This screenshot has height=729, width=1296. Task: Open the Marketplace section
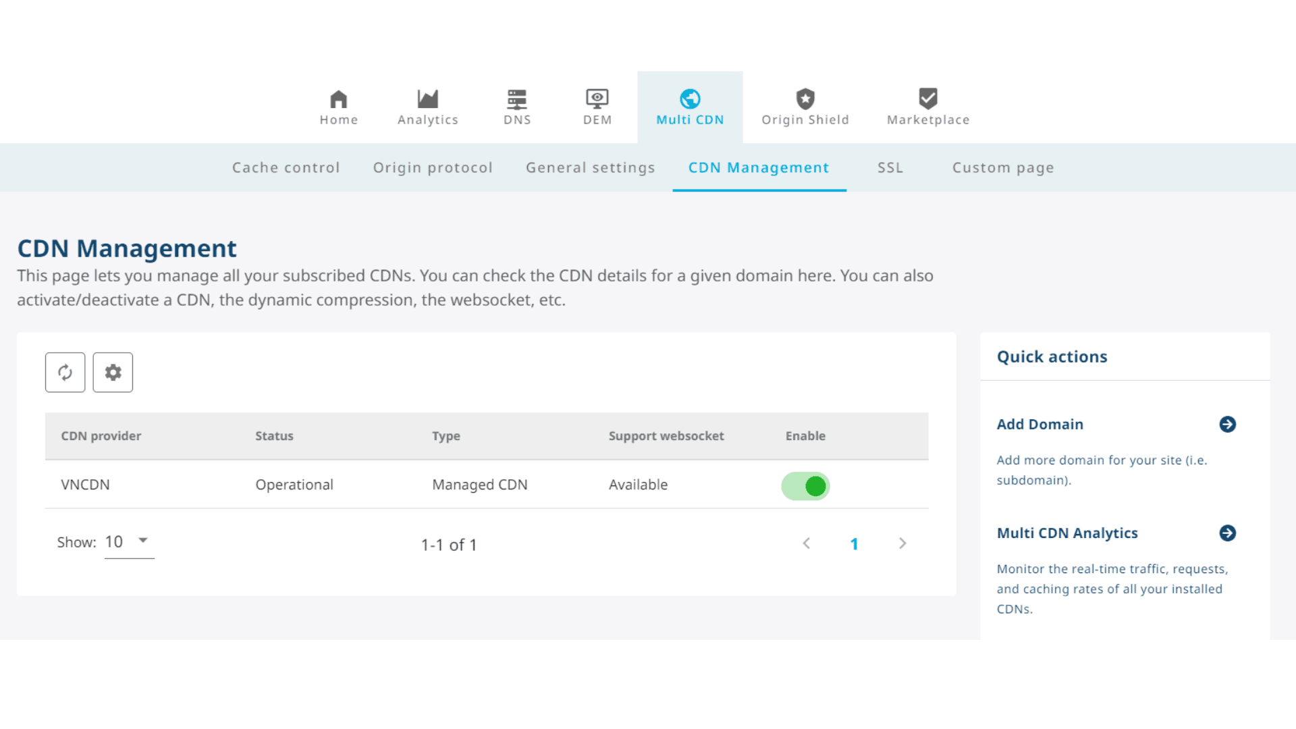click(928, 108)
